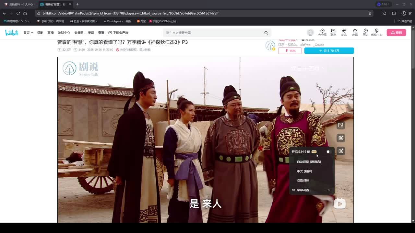Go back using the browser back arrow
This screenshot has height=233, width=415.
[4, 13]
